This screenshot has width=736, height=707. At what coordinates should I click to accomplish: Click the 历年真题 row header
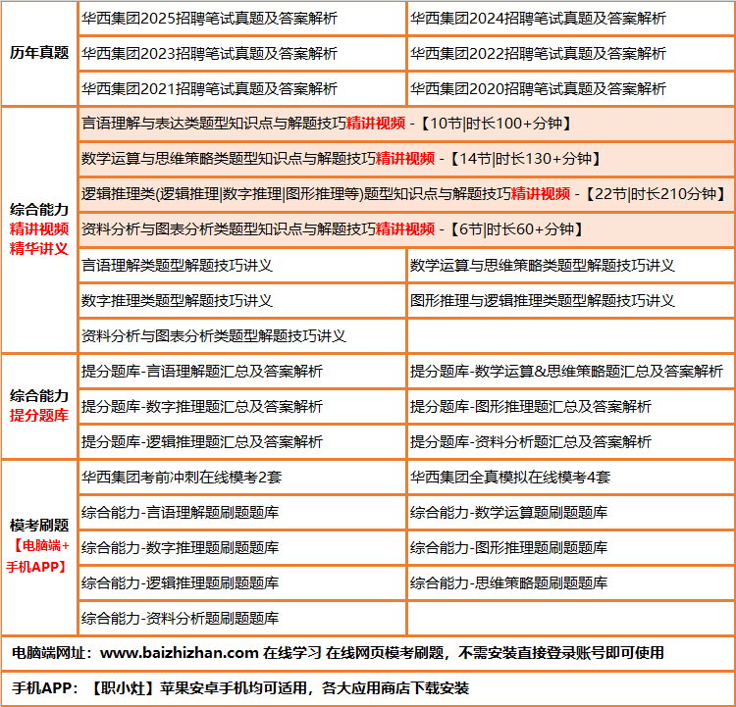coord(39,53)
